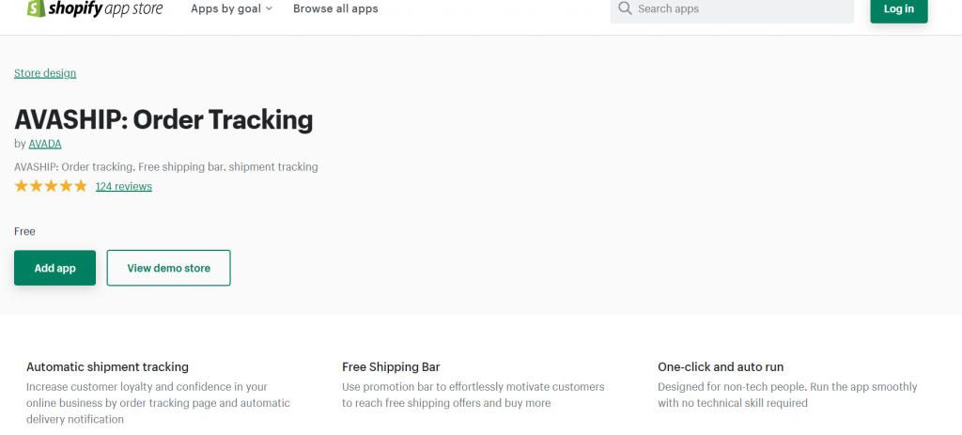Click the Add app button
Image resolution: width=962 pixels, height=435 pixels.
(x=54, y=268)
